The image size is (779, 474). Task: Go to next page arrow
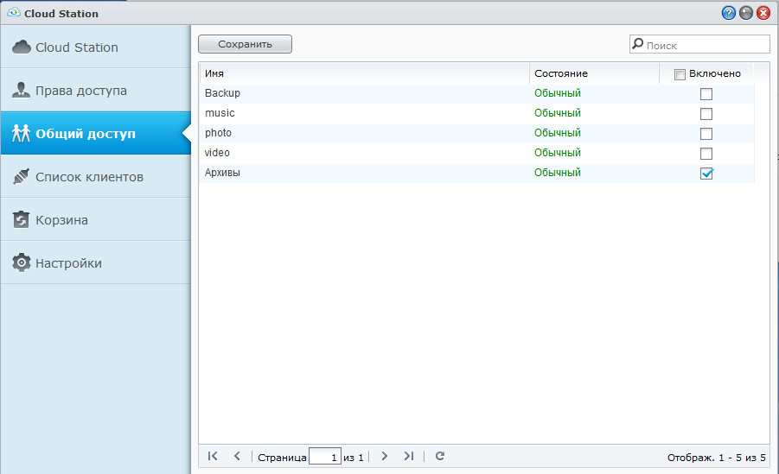click(x=385, y=456)
